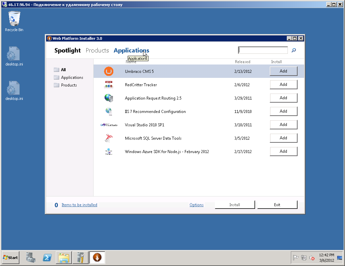Add Microsoft SQL Server Data Tools
Viewport: 345px width, 266px height.
click(283, 138)
